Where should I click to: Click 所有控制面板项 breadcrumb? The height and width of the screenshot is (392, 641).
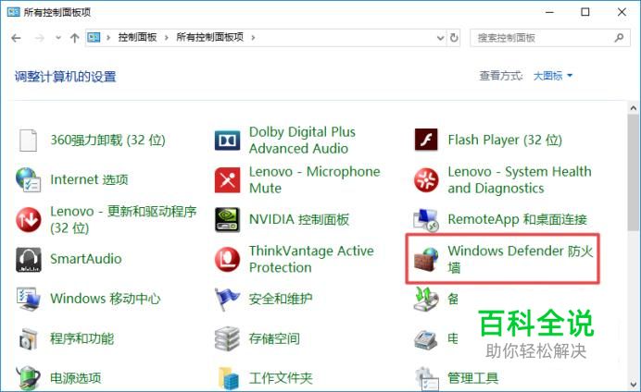click(209, 38)
